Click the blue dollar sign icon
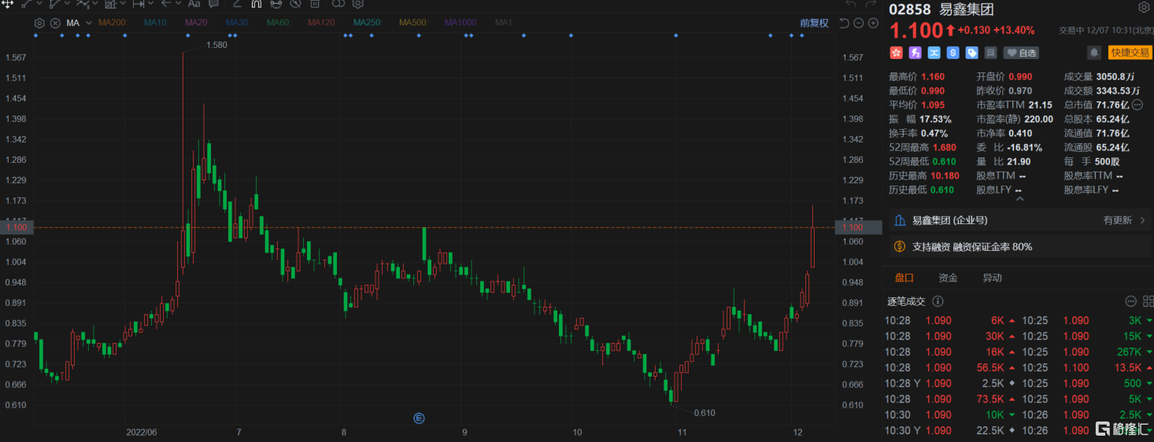Image resolution: width=1154 pixels, height=442 pixels. tap(952, 53)
